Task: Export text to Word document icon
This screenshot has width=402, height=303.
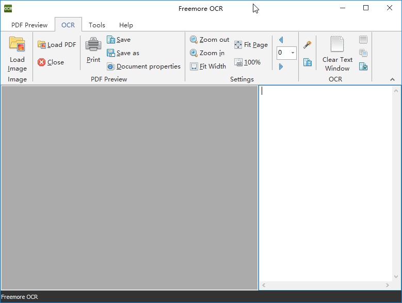Action: 363,66
